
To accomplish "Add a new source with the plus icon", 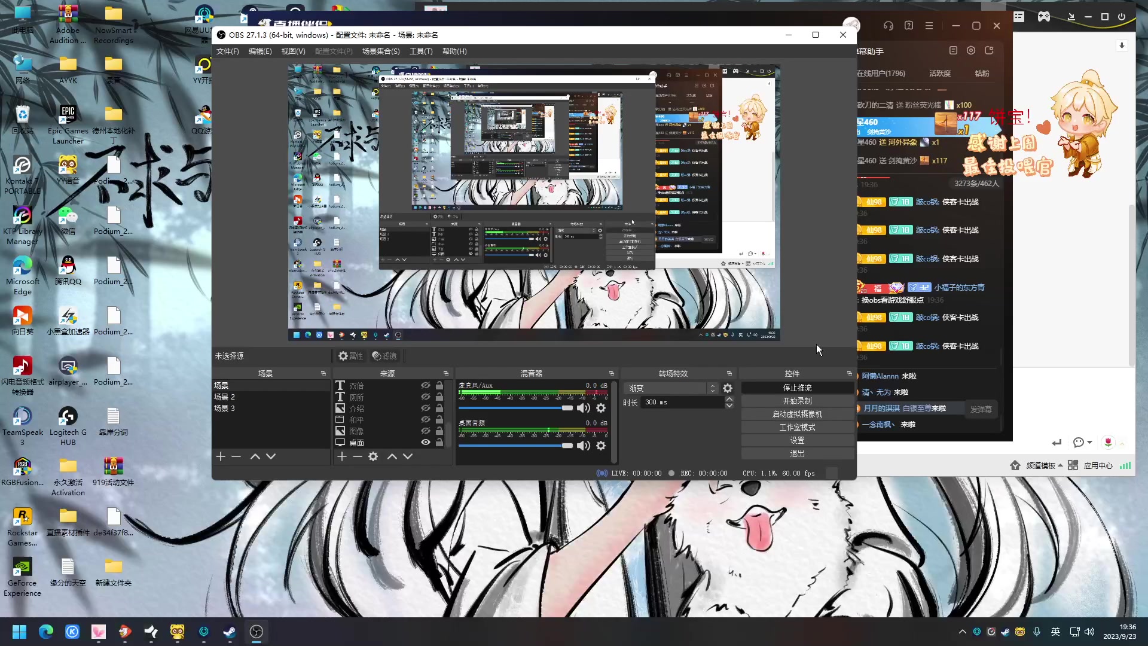I will 342,456.
